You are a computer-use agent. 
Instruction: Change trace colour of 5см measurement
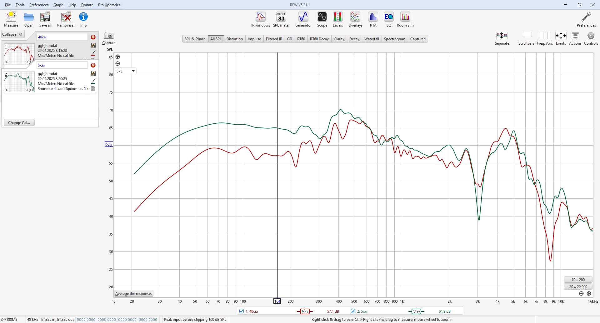[93, 81]
